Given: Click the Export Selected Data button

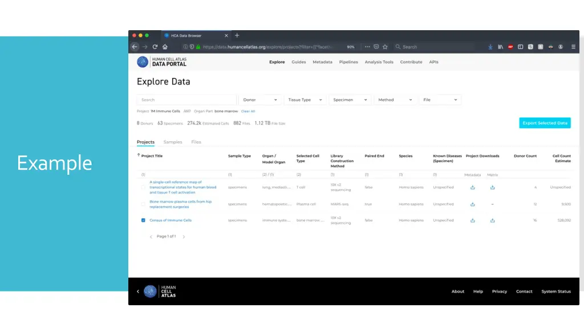Looking at the screenshot, I should pyautogui.click(x=545, y=123).
